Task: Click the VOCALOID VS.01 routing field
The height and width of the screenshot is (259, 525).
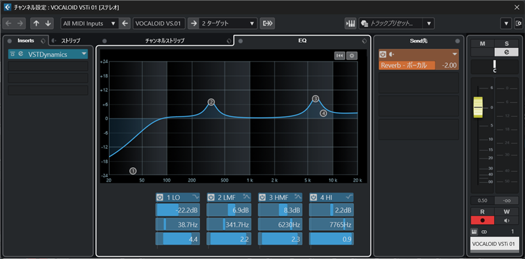Action: click(x=159, y=24)
